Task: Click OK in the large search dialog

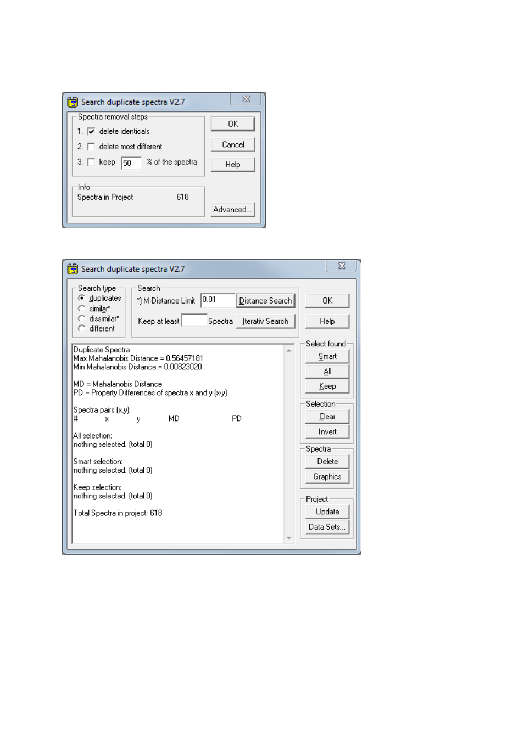Action: pyautogui.click(x=327, y=301)
